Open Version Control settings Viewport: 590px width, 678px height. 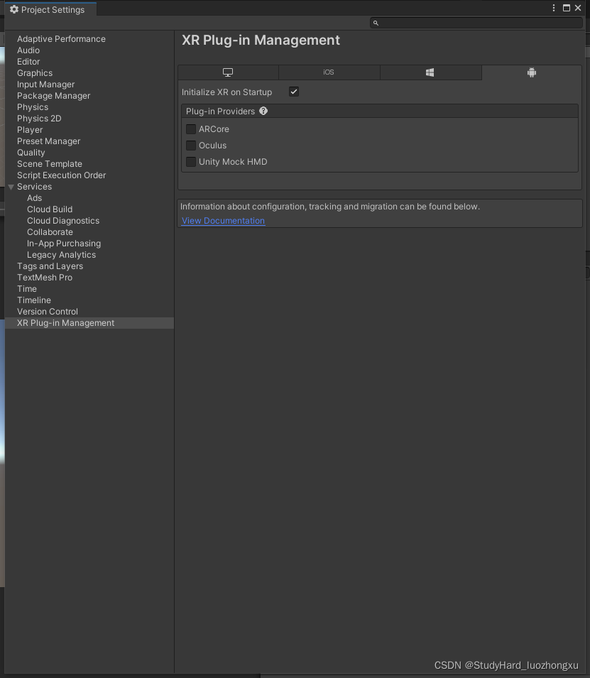[x=47, y=312]
